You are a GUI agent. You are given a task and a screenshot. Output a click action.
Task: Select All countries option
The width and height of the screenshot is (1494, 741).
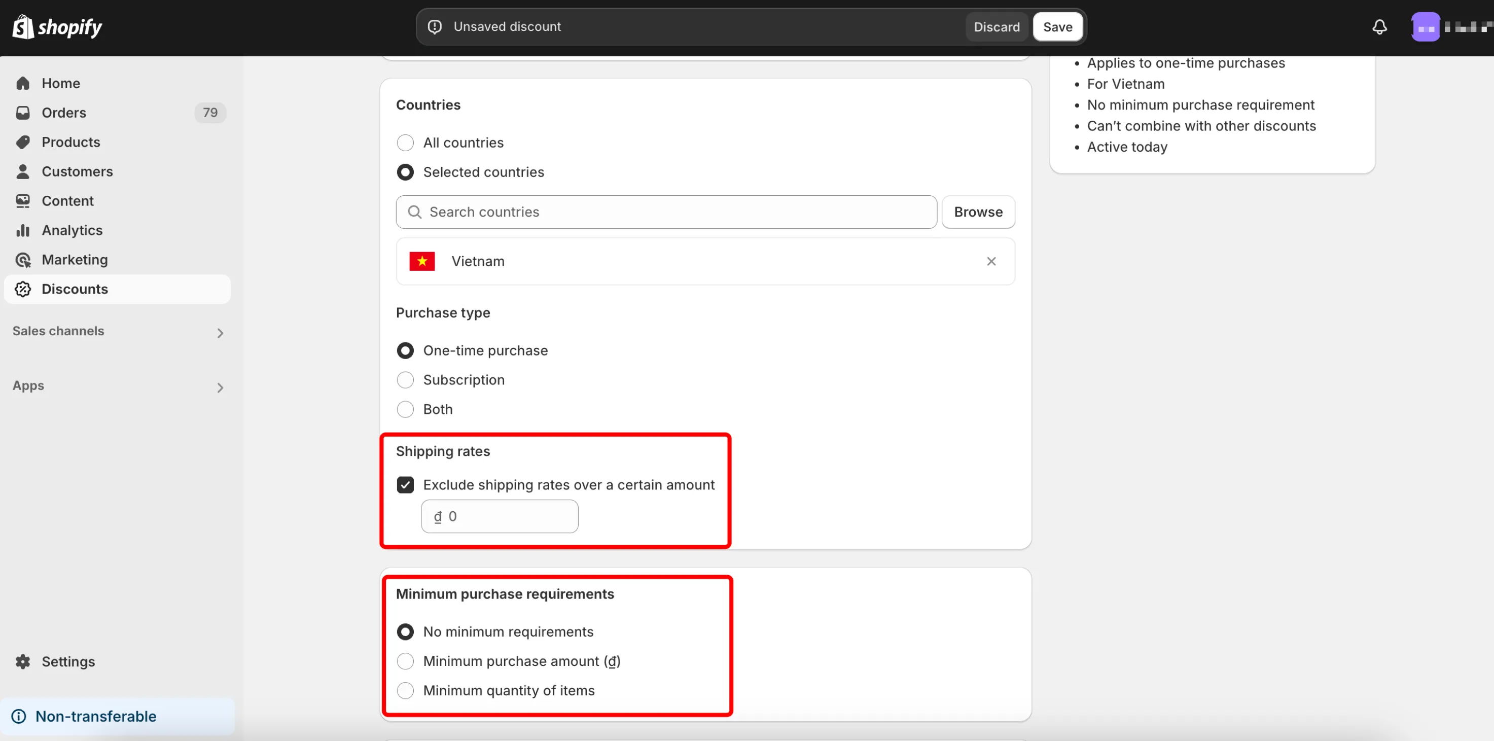(405, 143)
